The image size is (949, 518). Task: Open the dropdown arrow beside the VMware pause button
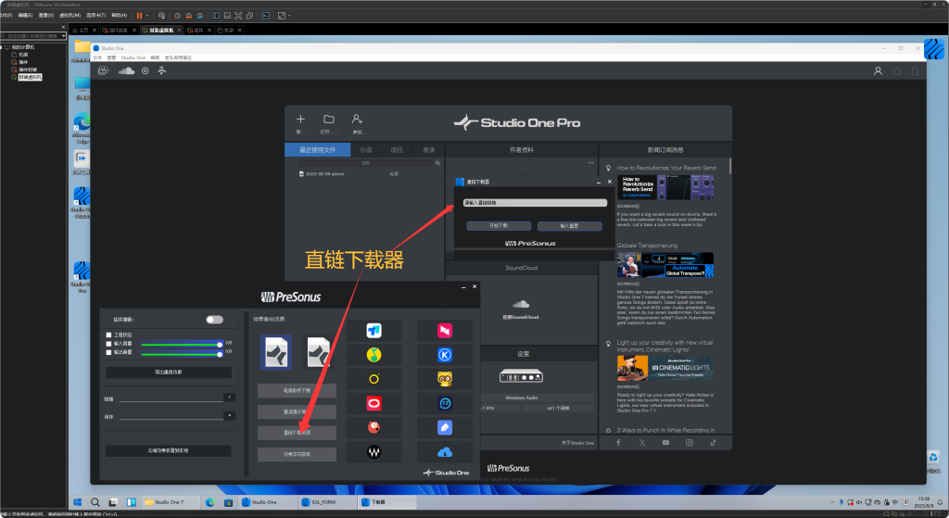[147, 16]
